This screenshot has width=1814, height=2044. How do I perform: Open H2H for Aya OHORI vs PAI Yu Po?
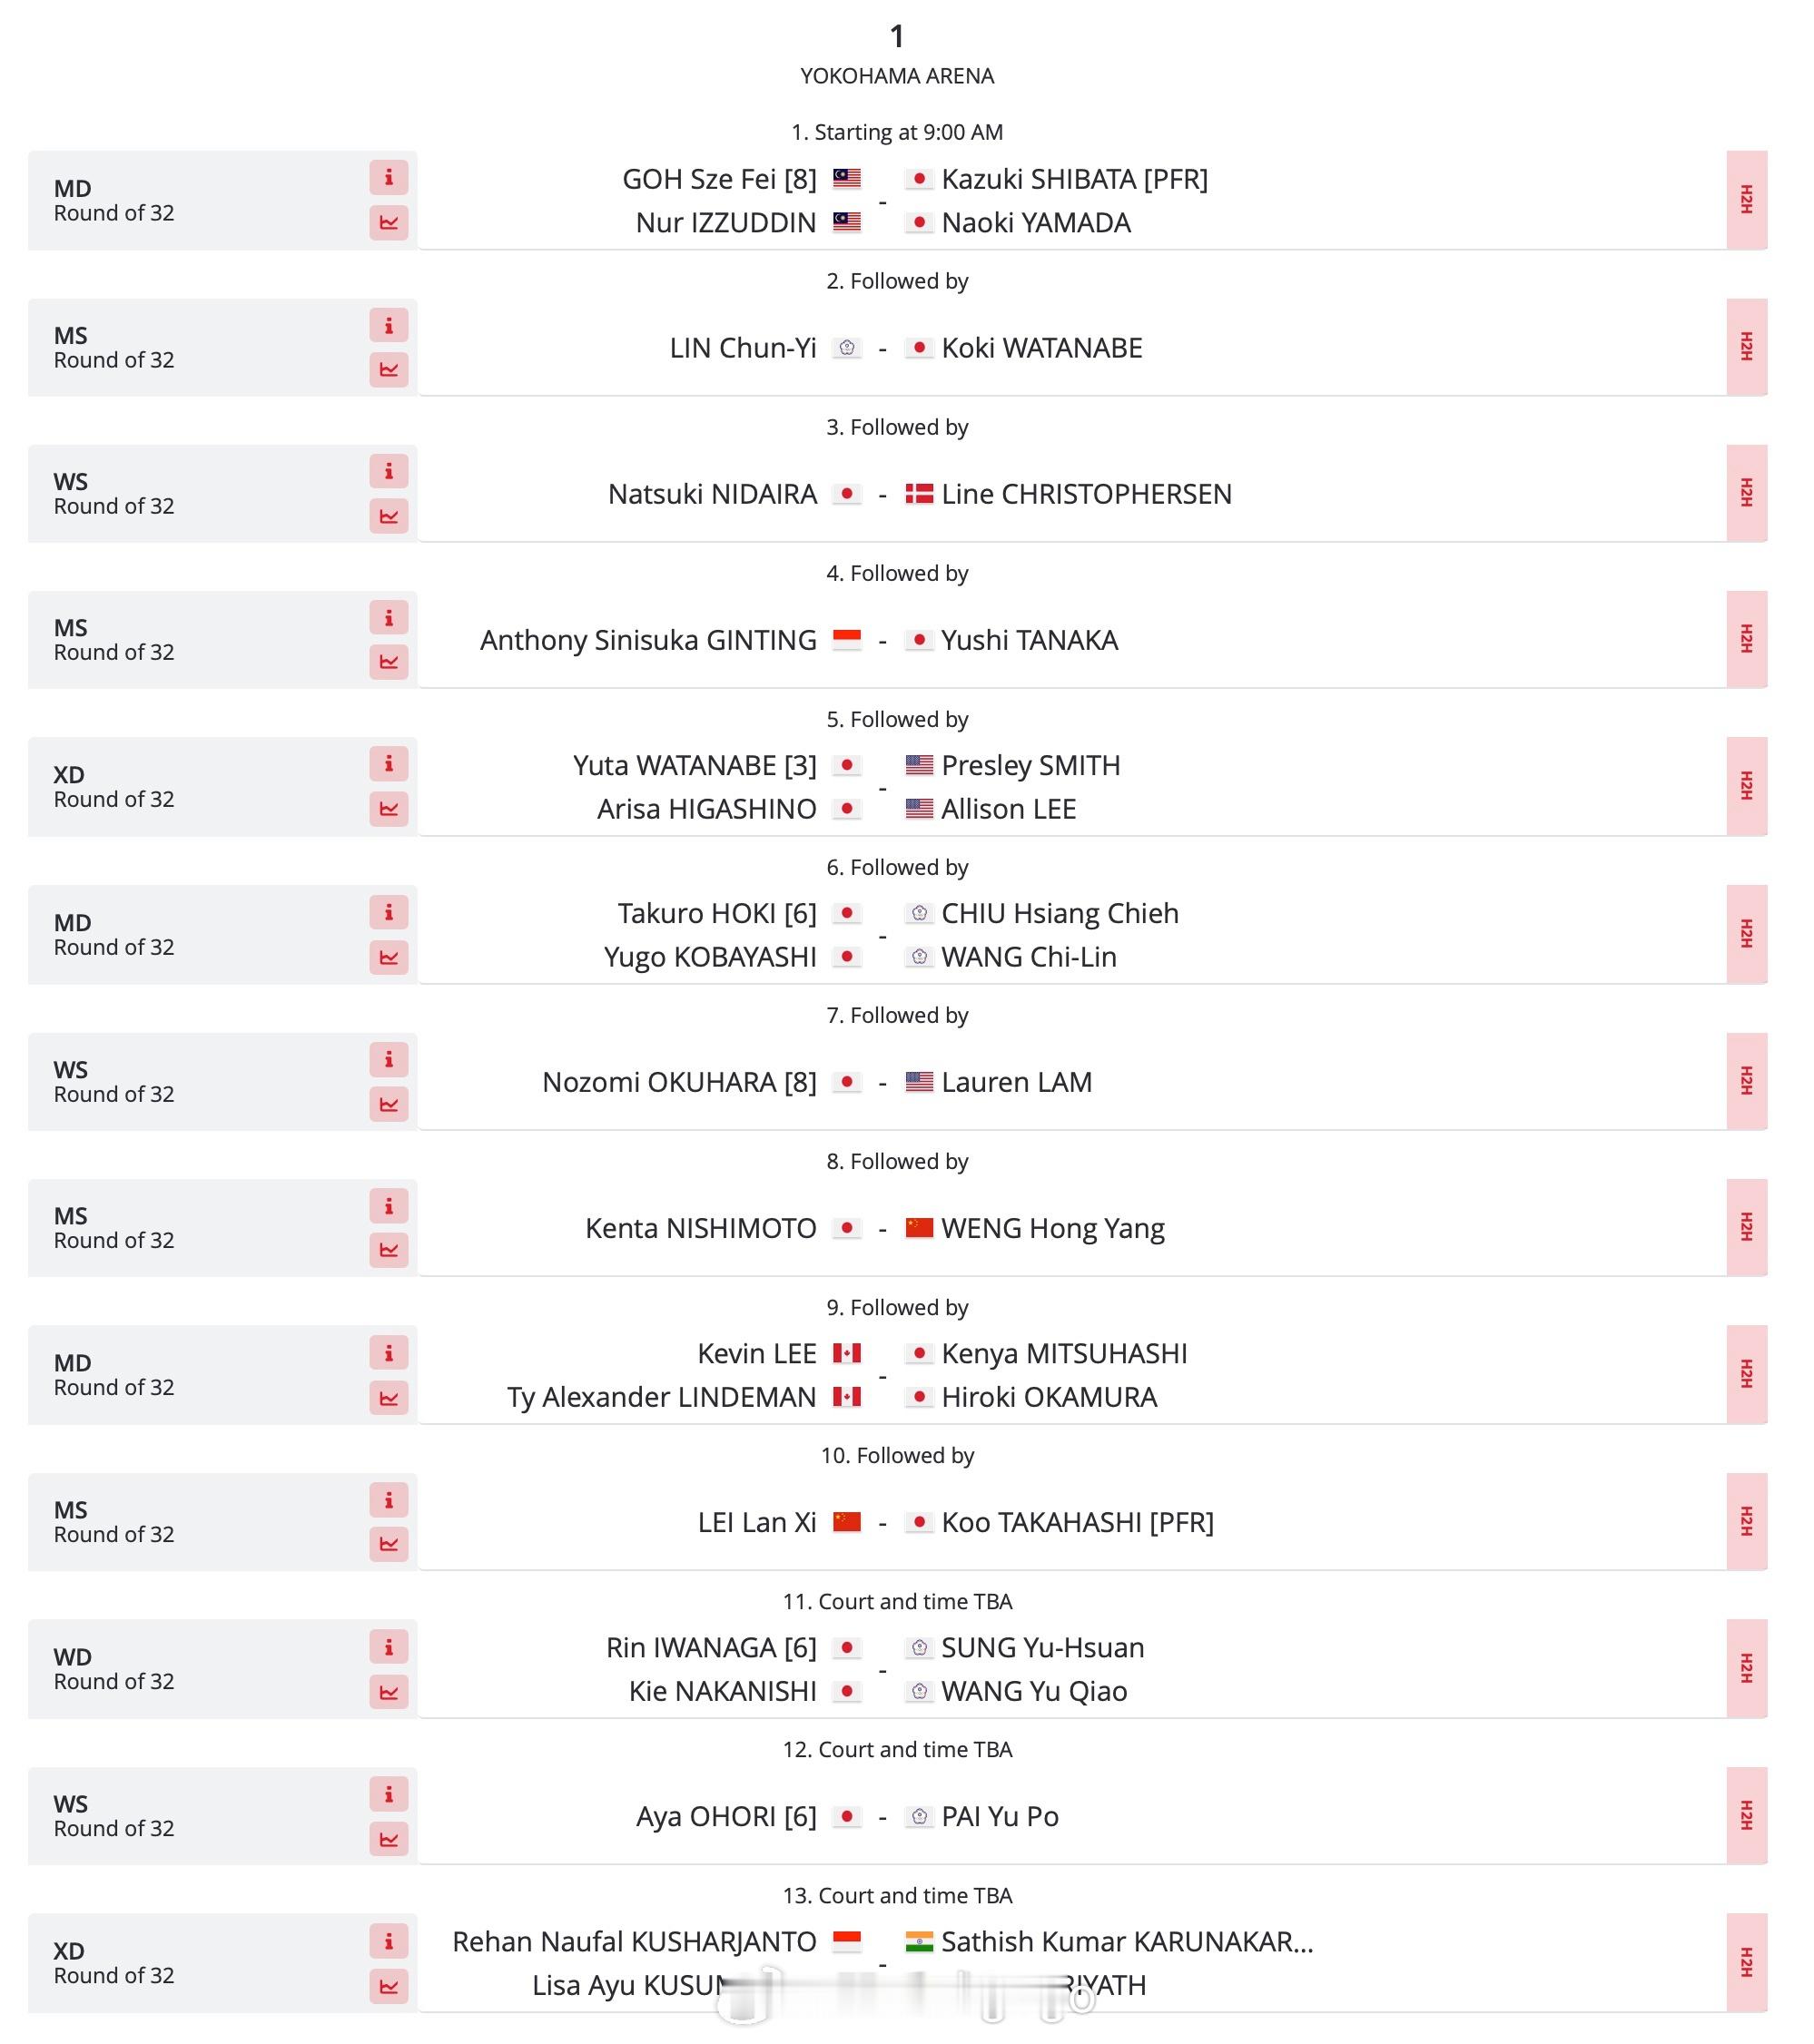pyautogui.click(x=1746, y=1815)
